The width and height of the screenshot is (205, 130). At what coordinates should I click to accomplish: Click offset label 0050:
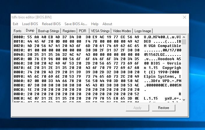click(19, 59)
